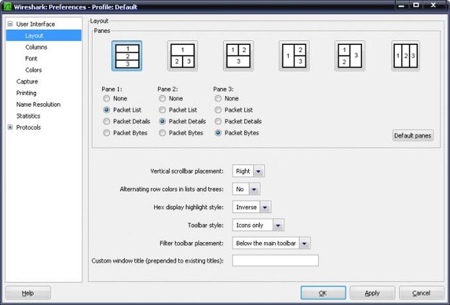Set Pane 2 to None
This screenshot has height=305, width=450.
tap(162, 99)
